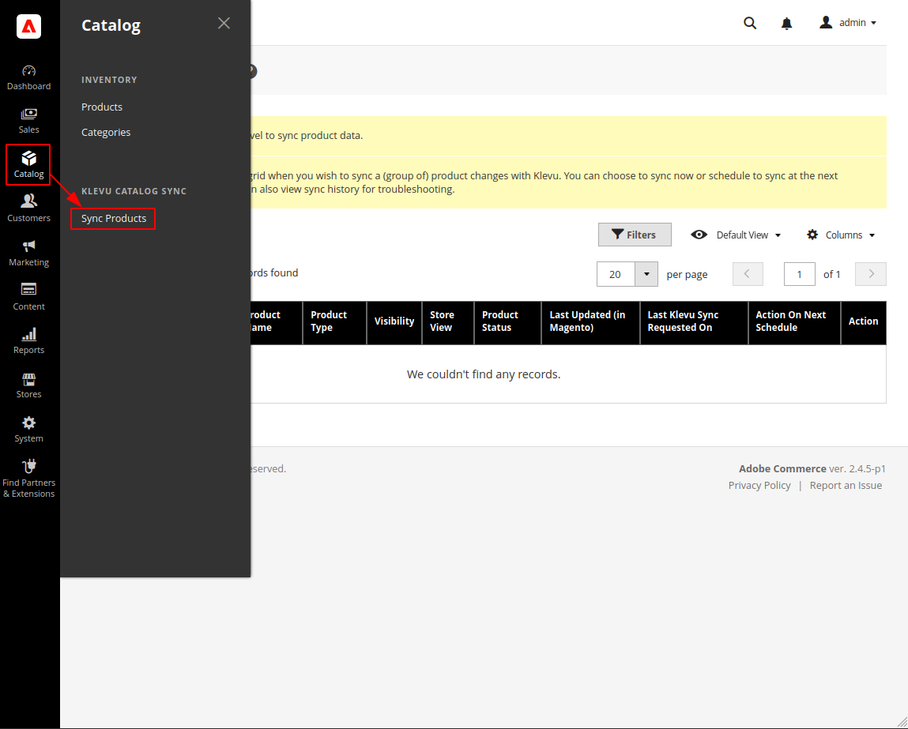
Task: Open Sync Products under Klevu
Action: [114, 219]
